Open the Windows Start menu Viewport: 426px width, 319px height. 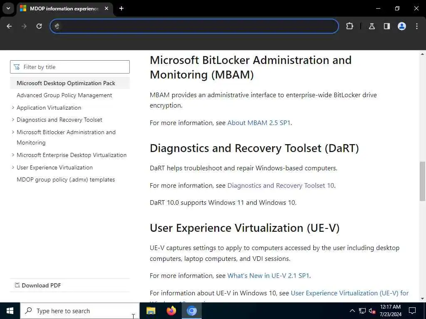coord(10,311)
